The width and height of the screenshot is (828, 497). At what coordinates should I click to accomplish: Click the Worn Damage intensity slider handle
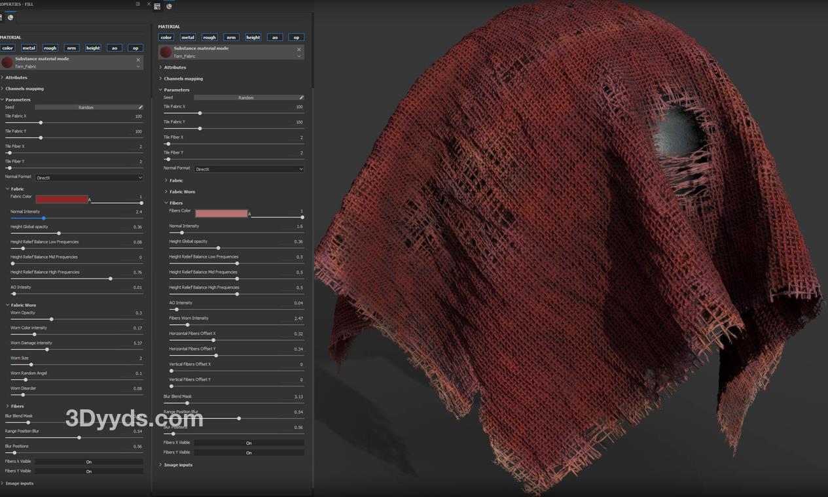47,349
